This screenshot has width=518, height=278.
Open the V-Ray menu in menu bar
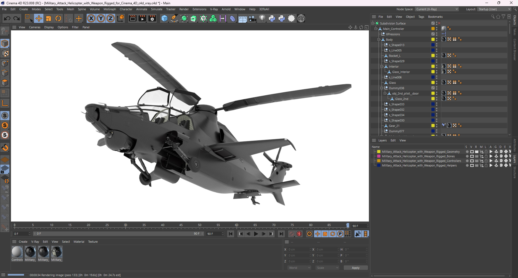[214, 9]
